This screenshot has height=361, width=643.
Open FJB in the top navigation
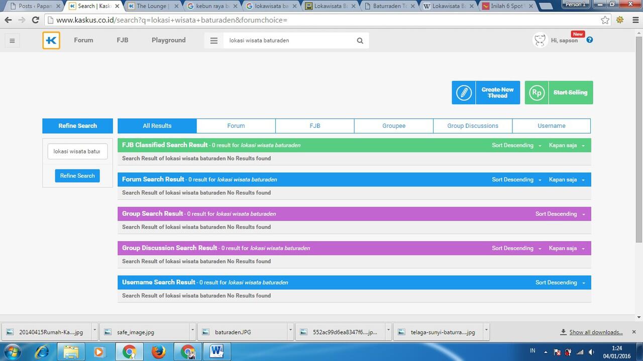coord(123,40)
